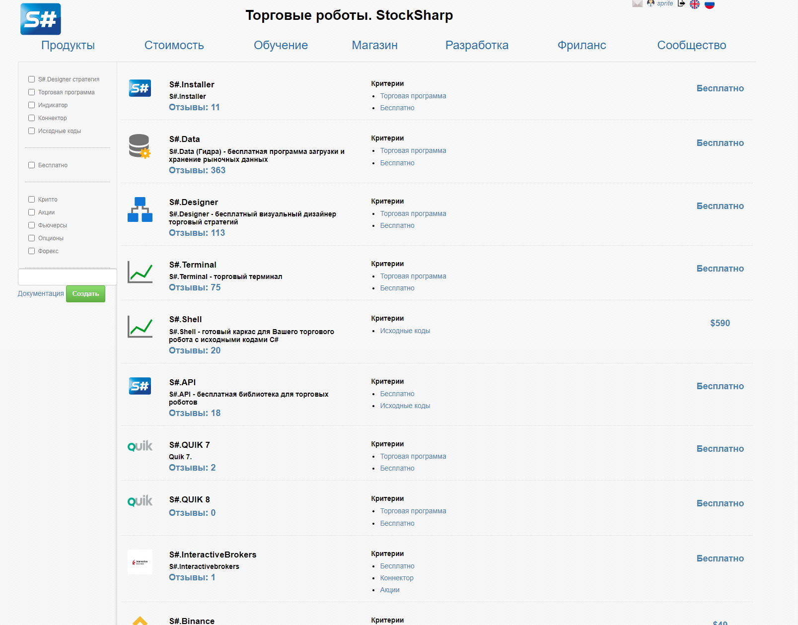Screen dimensions: 798x625
Task: Tick the Крипто filter checkbox
Action: 32,200
